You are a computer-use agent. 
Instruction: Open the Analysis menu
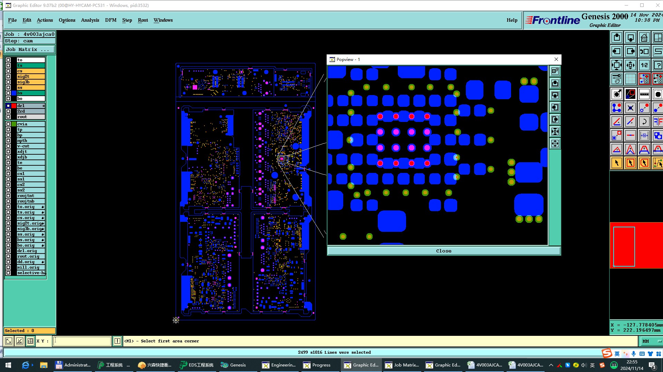[x=90, y=20]
